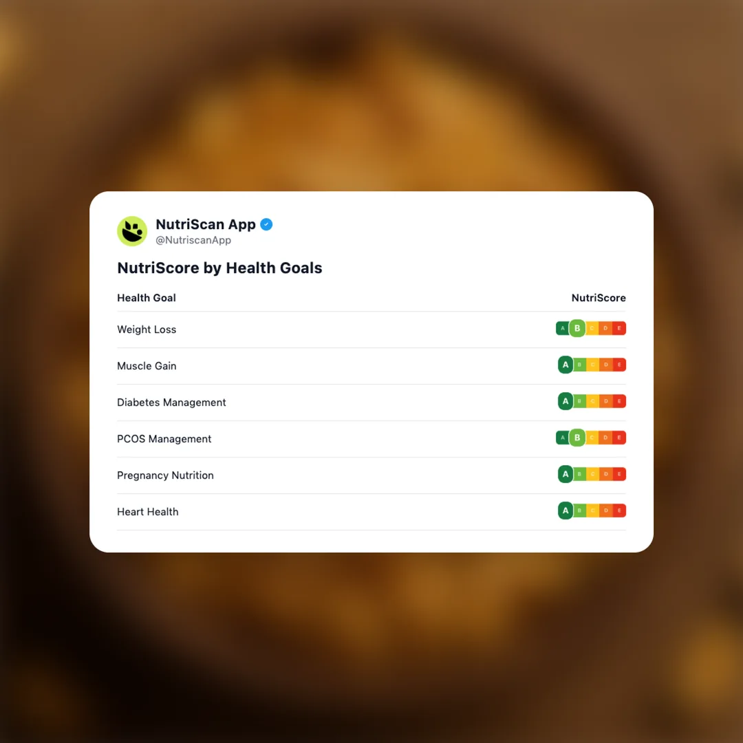Click the orange D swatch on Pregnancy Nutrition scale

(607, 474)
